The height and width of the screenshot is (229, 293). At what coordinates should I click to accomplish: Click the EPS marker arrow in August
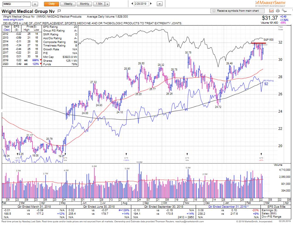126,154
